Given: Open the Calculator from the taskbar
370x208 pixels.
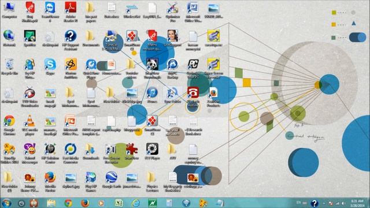Looking at the screenshot, I should 169,203.
